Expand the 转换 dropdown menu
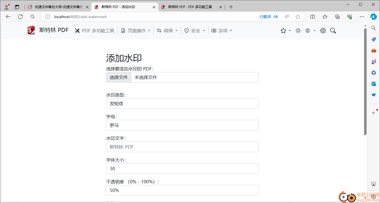The width and height of the screenshot is (380, 203). (167, 31)
